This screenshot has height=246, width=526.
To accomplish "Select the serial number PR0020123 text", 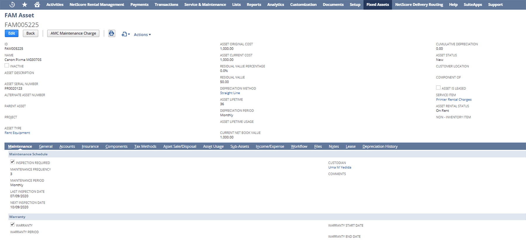I will tap(13, 89).
